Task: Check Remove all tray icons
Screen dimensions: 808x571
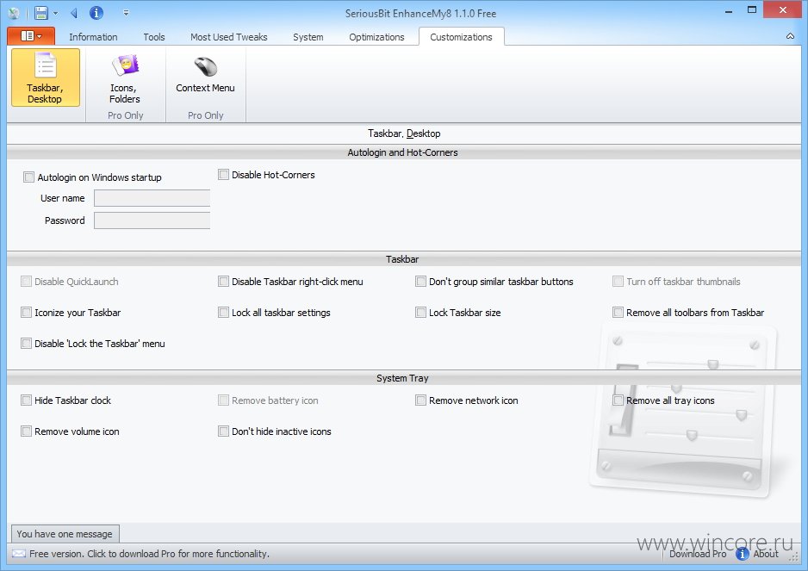Action: click(618, 400)
